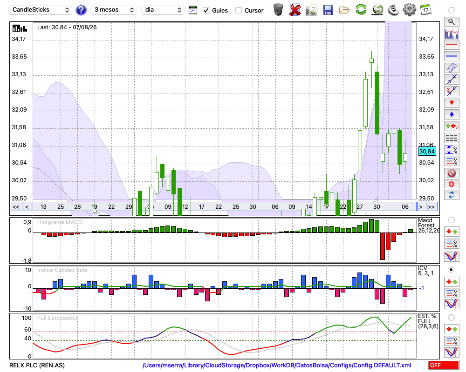Viewport: 466px width, 372px height.
Task: Click the Config.DEFAULT.xml file path link
Action: click(x=277, y=365)
